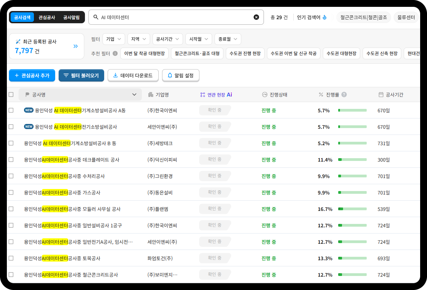Click NEW badge on 전기소방설비공사 row
The width and height of the screenshot is (427, 290).
point(29,127)
